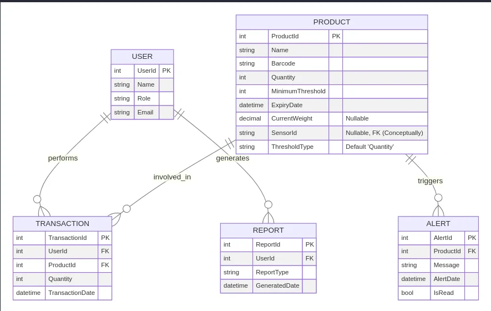Image resolution: width=491 pixels, height=311 pixels.
Task: Click the "Nullable, FK (Conceptually)" comment
Action: [384, 133]
